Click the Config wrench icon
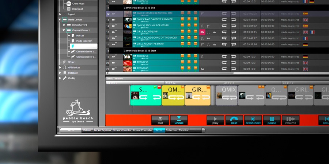The image size is (329, 164). click(65, 78)
